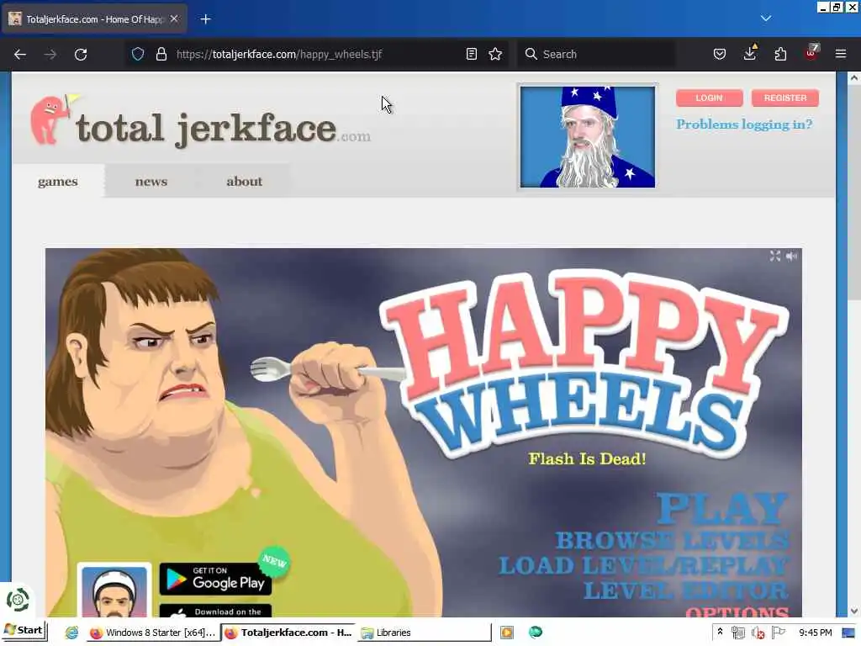The image size is (861, 646).
Task: Mute sound with game speaker icon
Action: pyautogui.click(x=791, y=256)
